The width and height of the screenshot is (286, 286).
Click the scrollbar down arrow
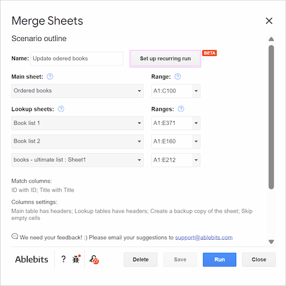coord(271,242)
